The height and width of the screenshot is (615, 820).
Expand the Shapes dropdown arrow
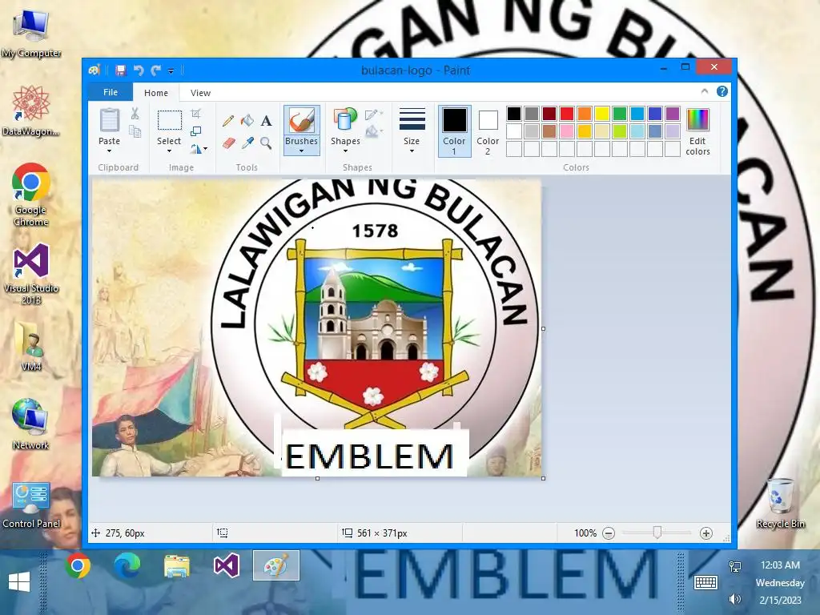(x=345, y=151)
